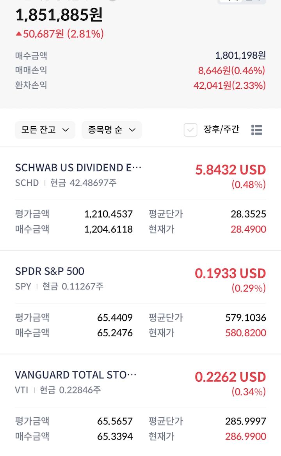Click the 5.8432 USD profit value
Image resolution: width=281 pixels, height=456 pixels.
(230, 170)
